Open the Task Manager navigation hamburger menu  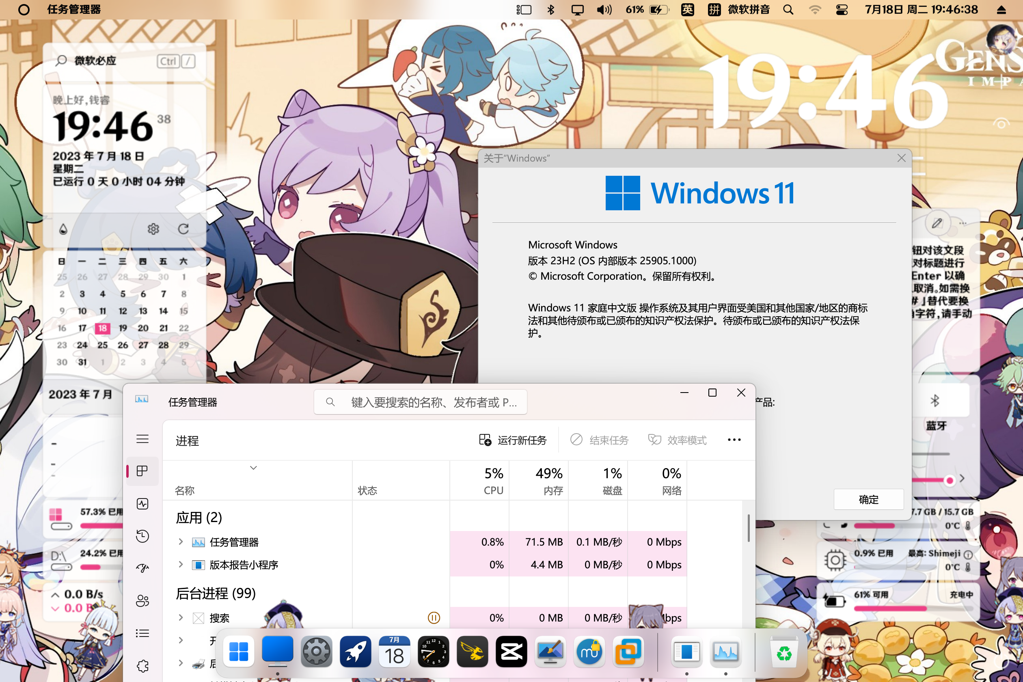(142, 439)
